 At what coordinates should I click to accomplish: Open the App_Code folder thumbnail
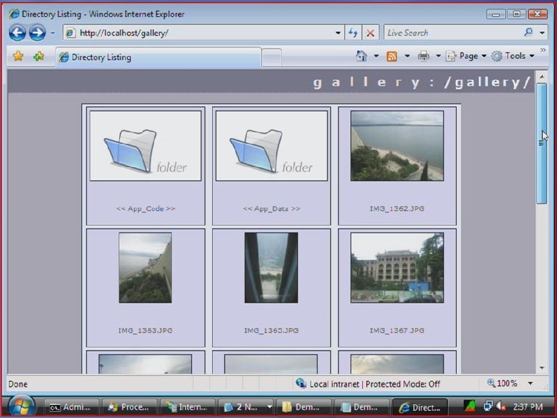tap(146, 146)
